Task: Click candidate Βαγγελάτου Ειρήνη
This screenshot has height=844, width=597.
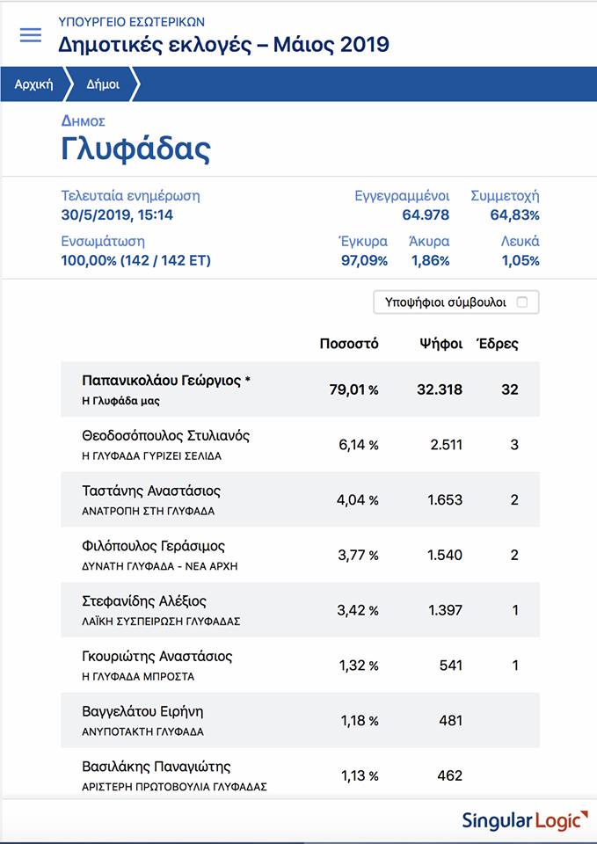Action: pyautogui.click(x=142, y=711)
